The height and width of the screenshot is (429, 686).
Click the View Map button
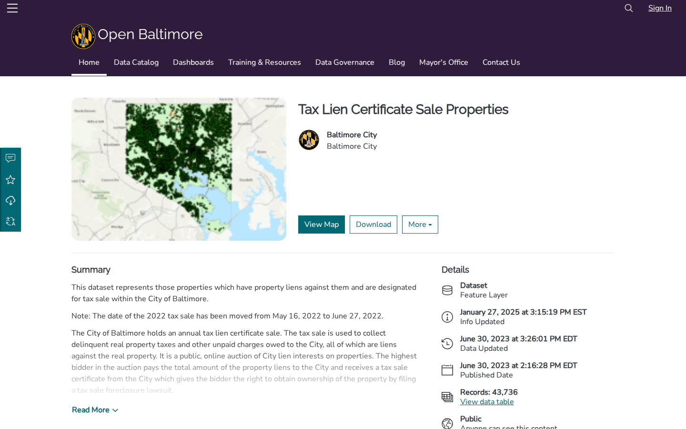pyautogui.click(x=322, y=225)
